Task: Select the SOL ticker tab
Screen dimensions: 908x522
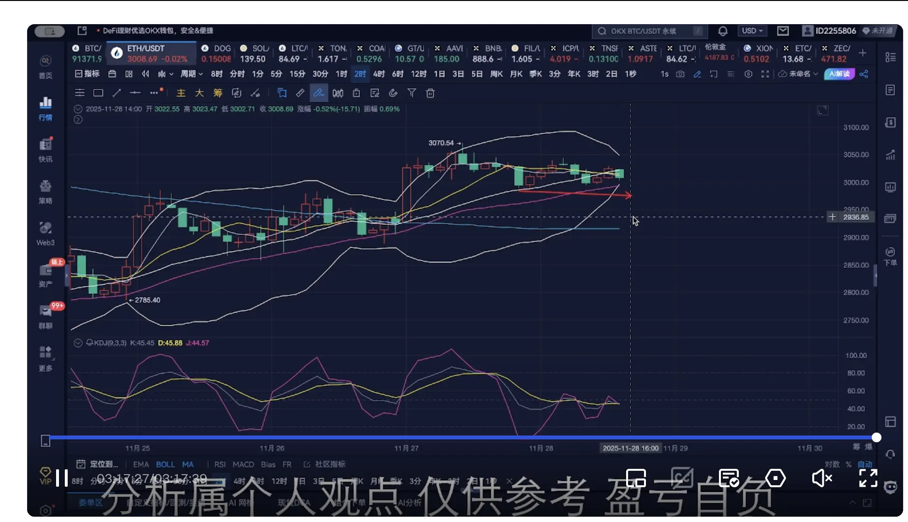Action: coord(253,53)
